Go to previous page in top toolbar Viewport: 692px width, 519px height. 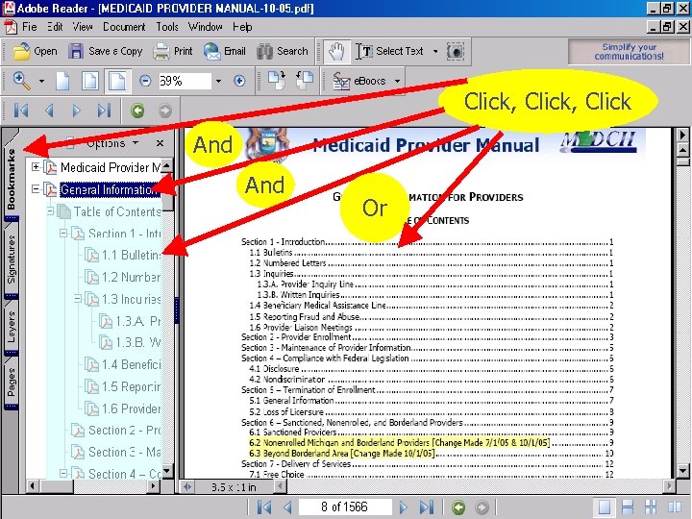[49, 111]
